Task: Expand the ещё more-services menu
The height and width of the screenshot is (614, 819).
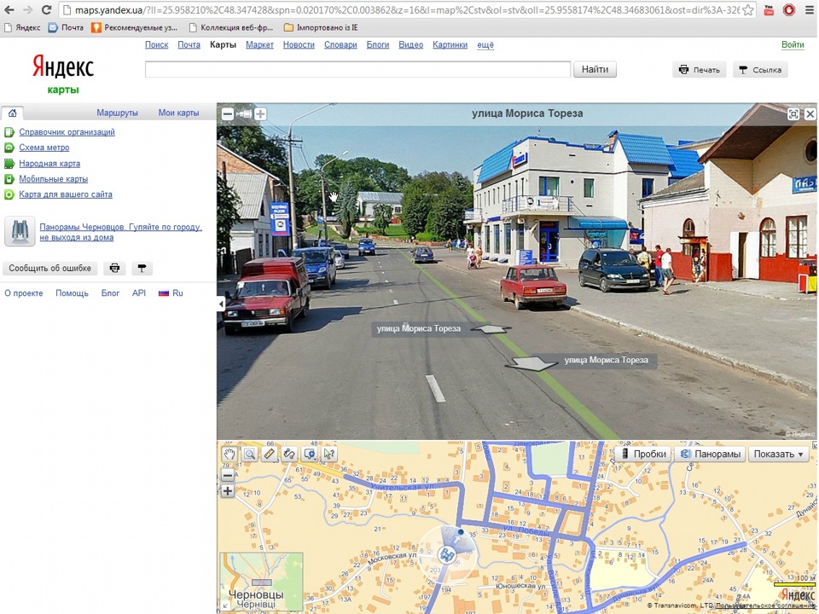Action: coord(485,45)
